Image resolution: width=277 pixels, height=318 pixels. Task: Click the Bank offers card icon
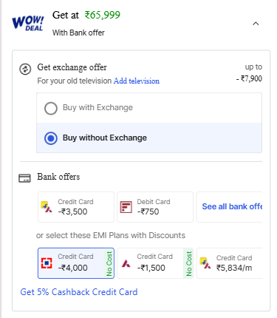tap(24, 178)
